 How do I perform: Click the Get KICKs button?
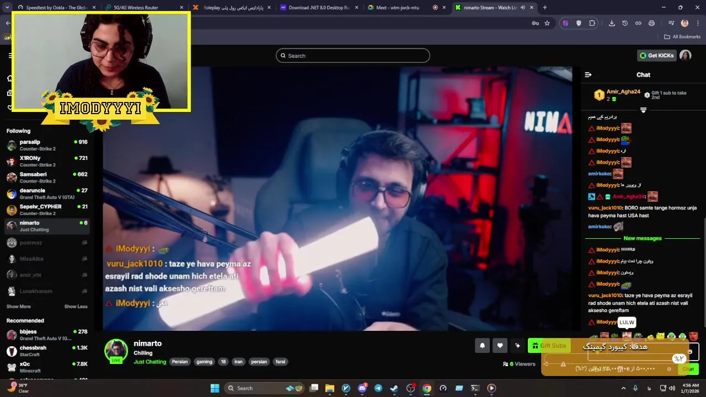(x=657, y=56)
